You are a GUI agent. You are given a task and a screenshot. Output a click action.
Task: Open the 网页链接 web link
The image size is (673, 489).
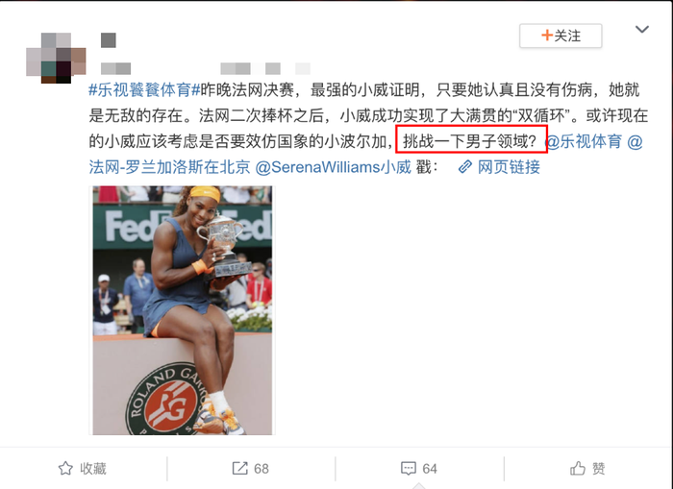tap(509, 167)
